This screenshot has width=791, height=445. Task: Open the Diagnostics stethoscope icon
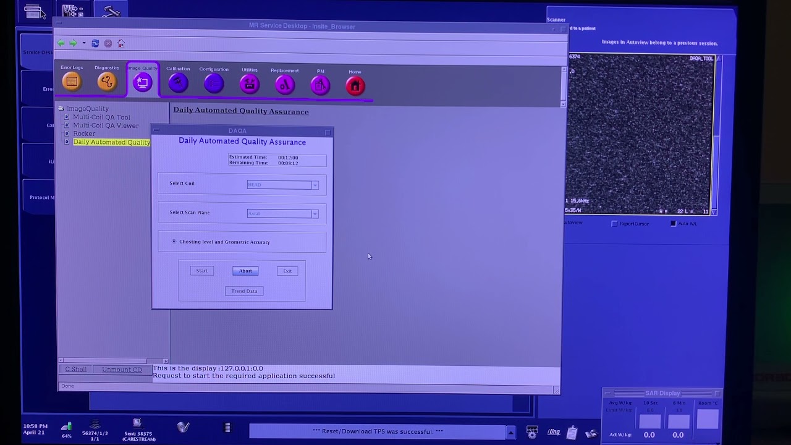pos(107,82)
